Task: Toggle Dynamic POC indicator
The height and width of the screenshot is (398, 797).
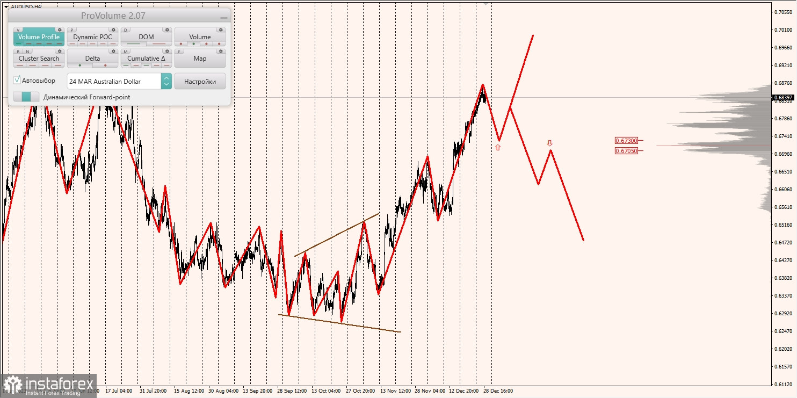Action: click(92, 37)
